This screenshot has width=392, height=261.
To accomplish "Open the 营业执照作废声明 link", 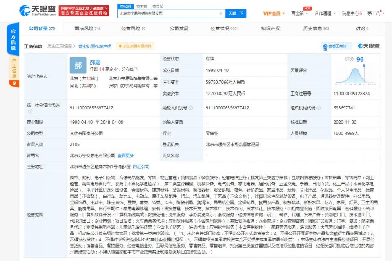I will tap(95, 46).
